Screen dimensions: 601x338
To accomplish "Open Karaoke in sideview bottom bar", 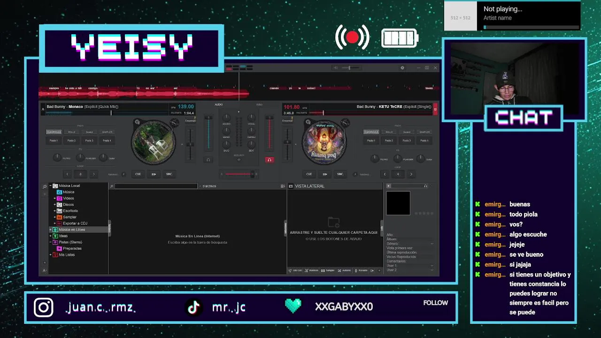I will click(361, 270).
